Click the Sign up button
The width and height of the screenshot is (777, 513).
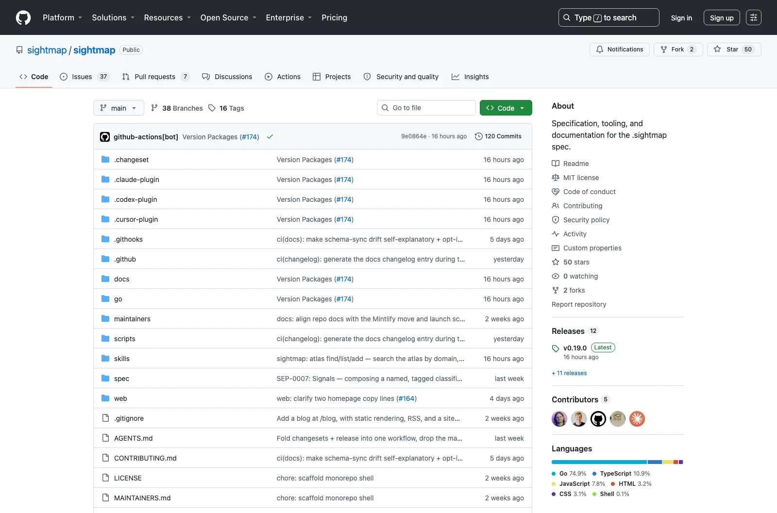(x=722, y=17)
